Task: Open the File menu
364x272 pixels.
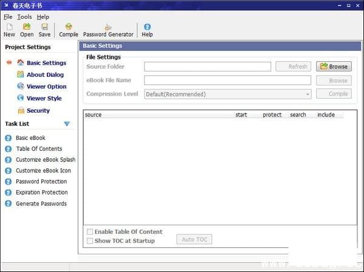Action: [x=8, y=17]
